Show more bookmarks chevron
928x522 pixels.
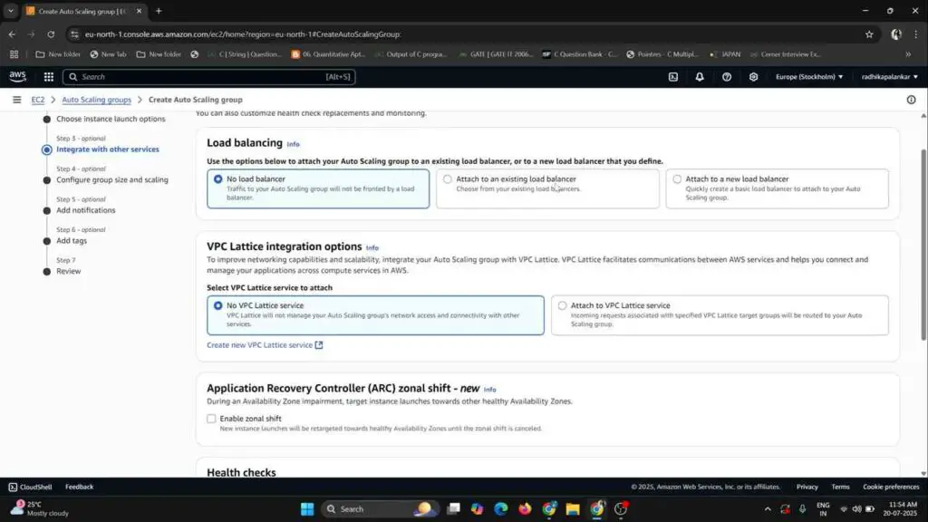pos(908,53)
